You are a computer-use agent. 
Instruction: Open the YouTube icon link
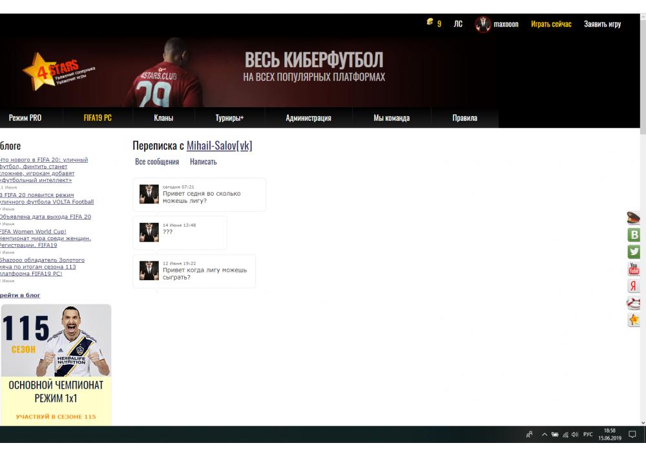(634, 269)
